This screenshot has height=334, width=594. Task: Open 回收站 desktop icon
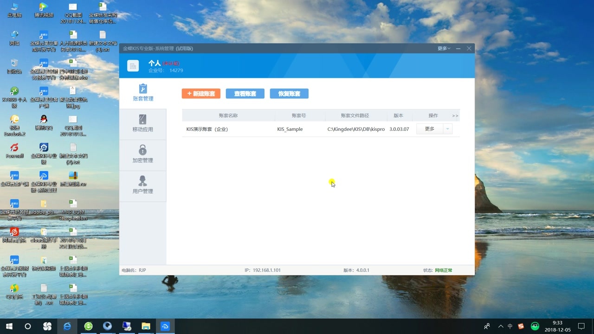(x=14, y=66)
